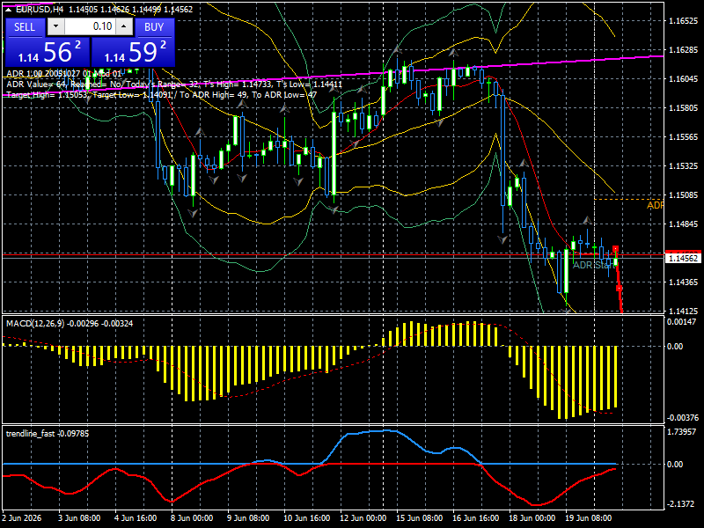Viewport: 704px width, 528px height.
Task: Click the 9 Jun 08:00 time label
Action: pos(248,517)
